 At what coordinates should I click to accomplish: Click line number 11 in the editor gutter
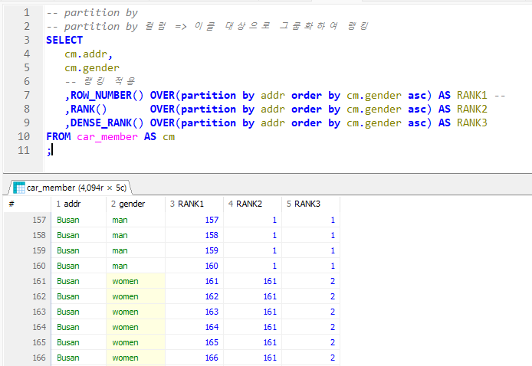24,150
